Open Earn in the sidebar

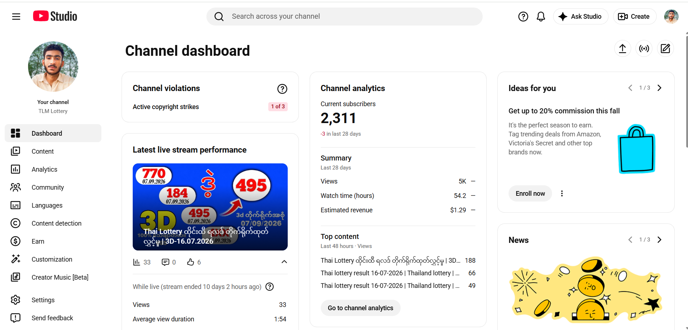tap(53, 241)
